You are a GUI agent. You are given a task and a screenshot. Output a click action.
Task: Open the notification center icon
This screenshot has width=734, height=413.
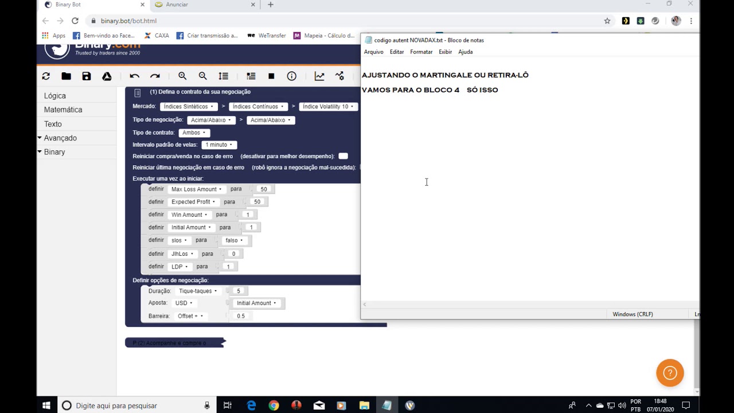(686, 406)
